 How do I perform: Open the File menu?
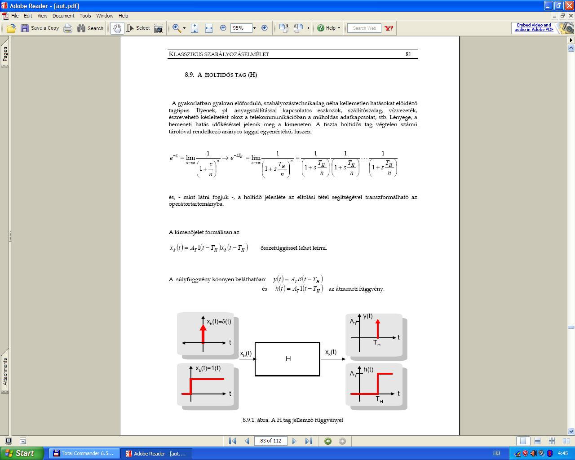tap(15, 16)
